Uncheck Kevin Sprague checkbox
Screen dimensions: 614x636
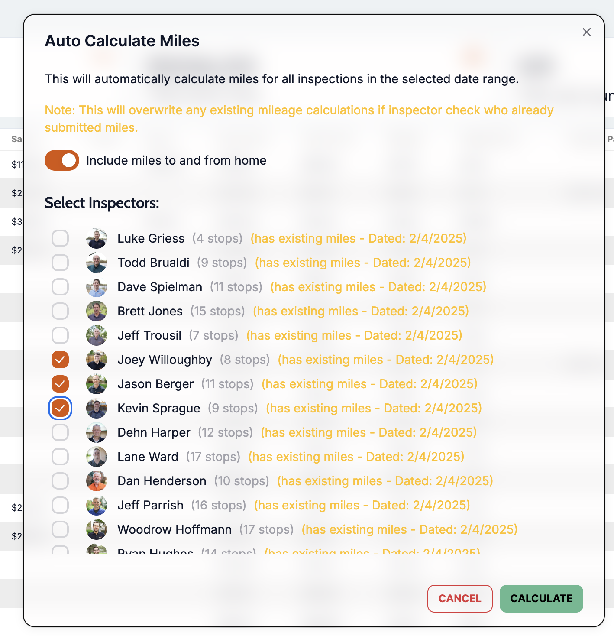tap(60, 408)
